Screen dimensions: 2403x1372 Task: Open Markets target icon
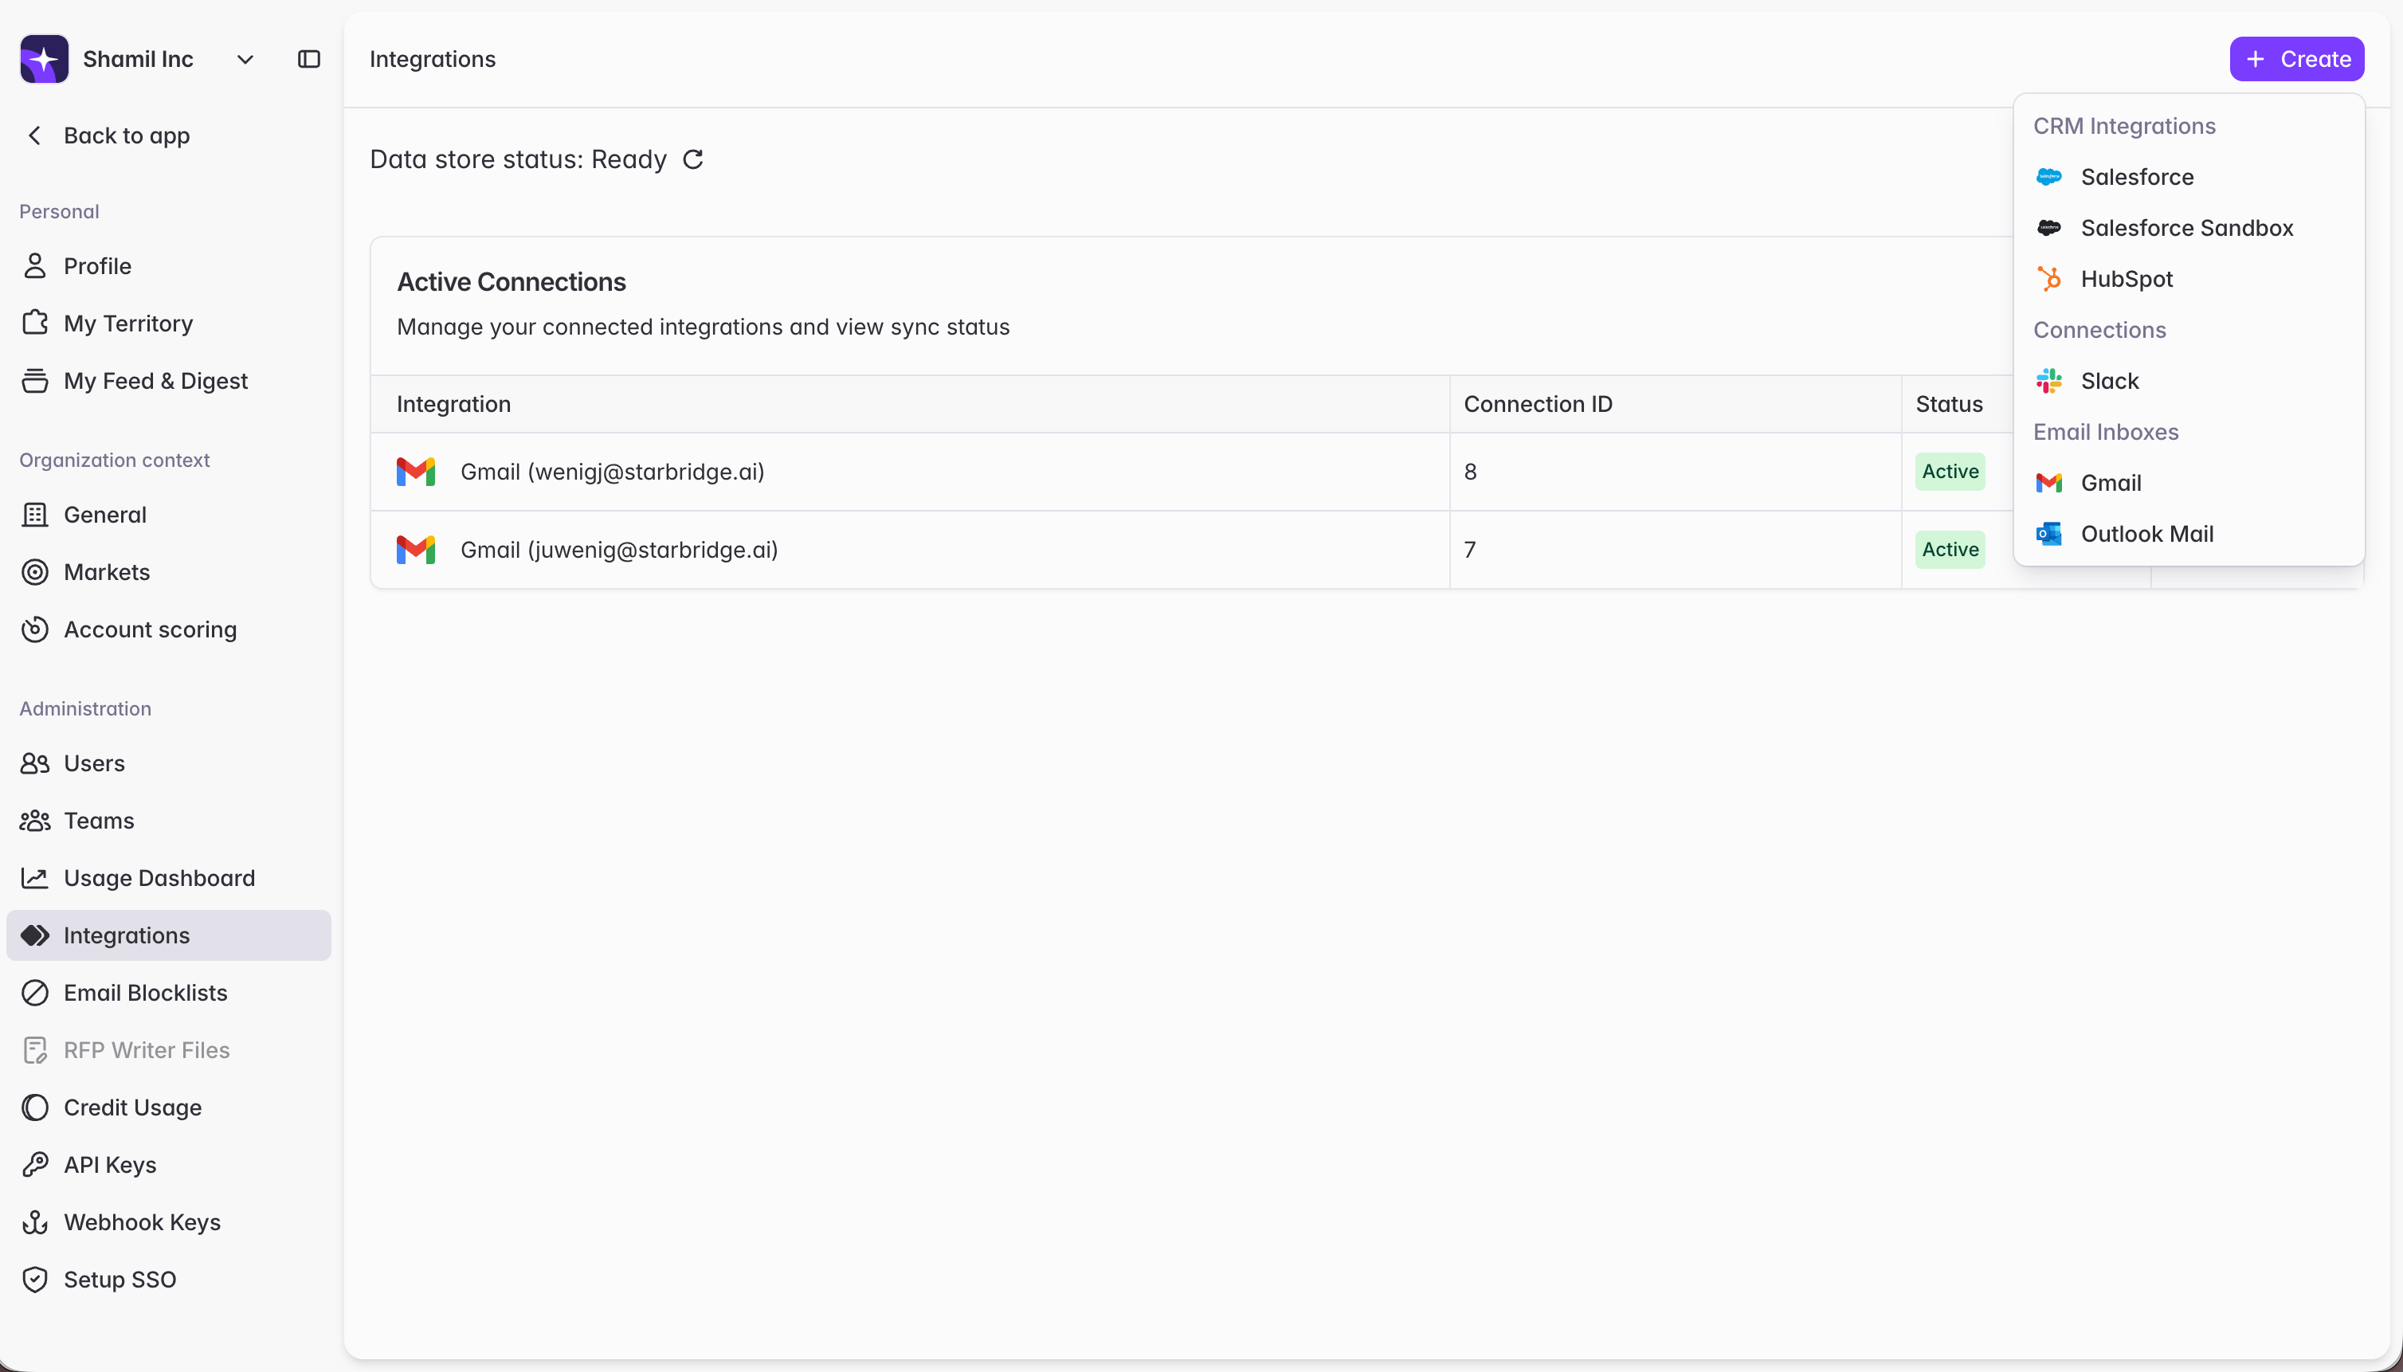pyautogui.click(x=35, y=572)
